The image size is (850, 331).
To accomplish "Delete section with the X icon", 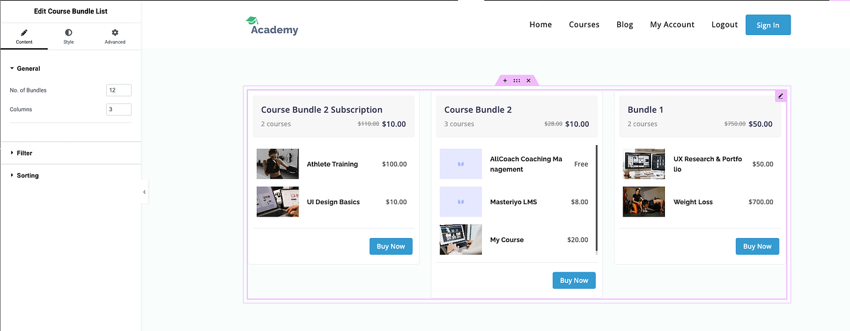I will (529, 81).
